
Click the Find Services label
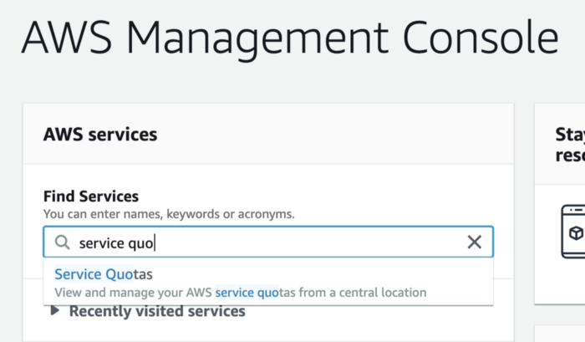pyautogui.click(x=91, y=196)
